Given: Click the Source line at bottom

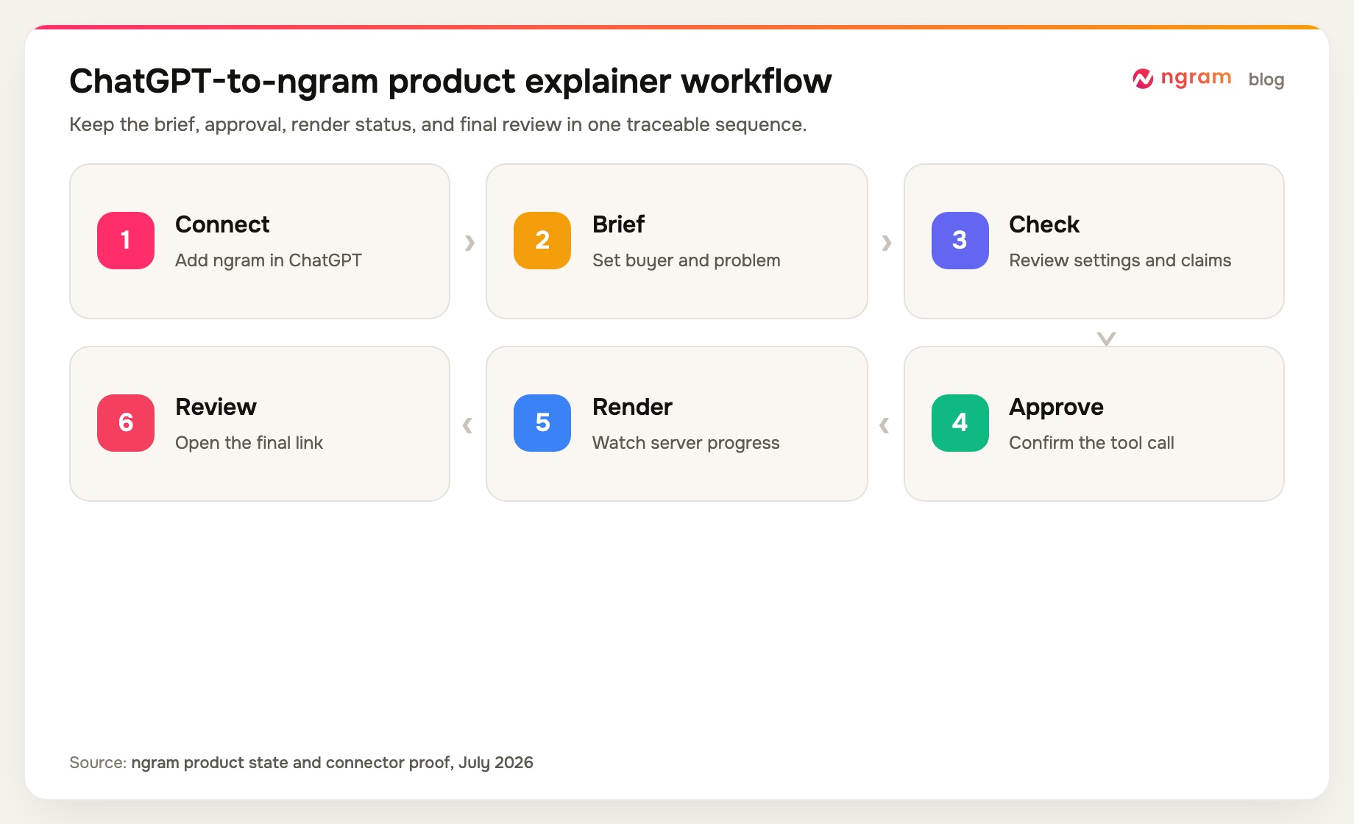Looking at the screenshot, I should (301, 762).
